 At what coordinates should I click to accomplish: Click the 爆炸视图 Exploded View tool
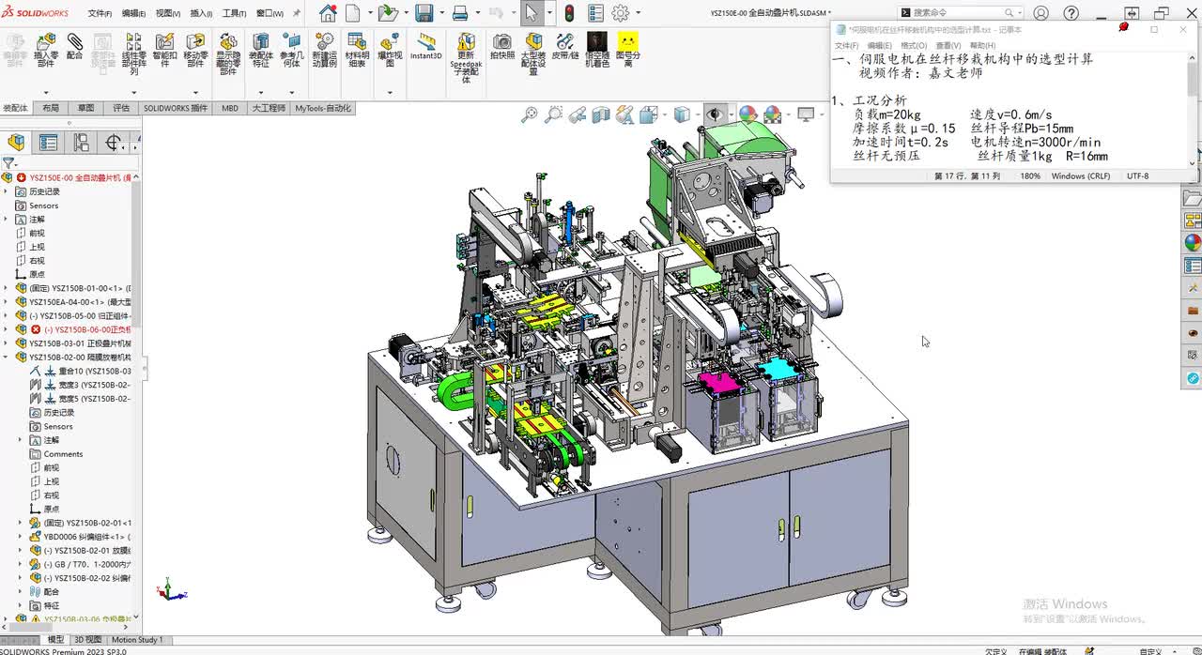point(390,51)
